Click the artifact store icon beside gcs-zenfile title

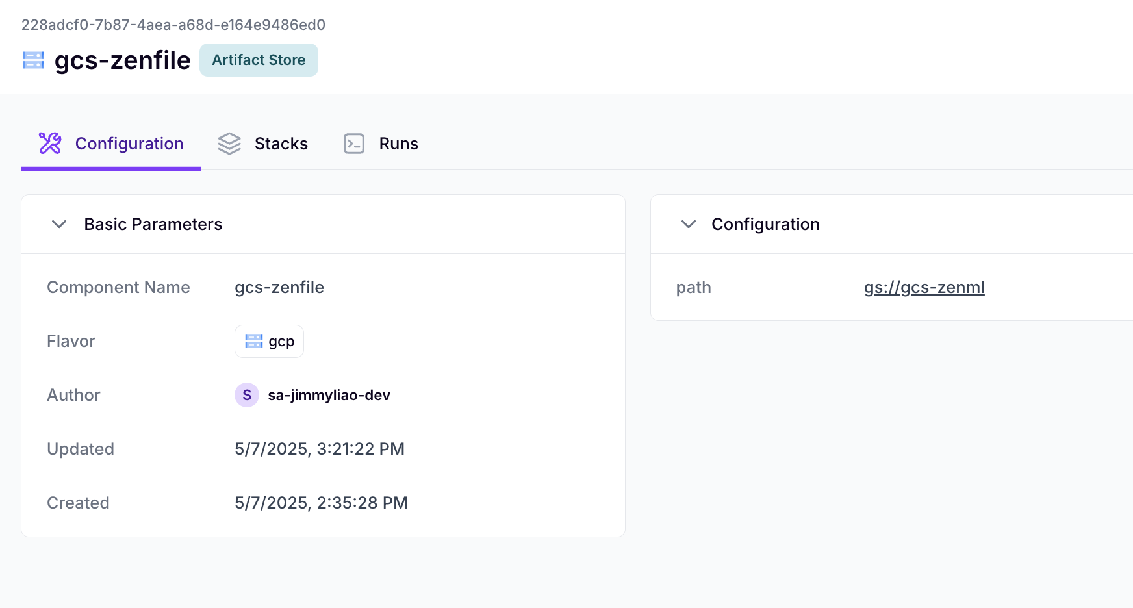point(33,60)
